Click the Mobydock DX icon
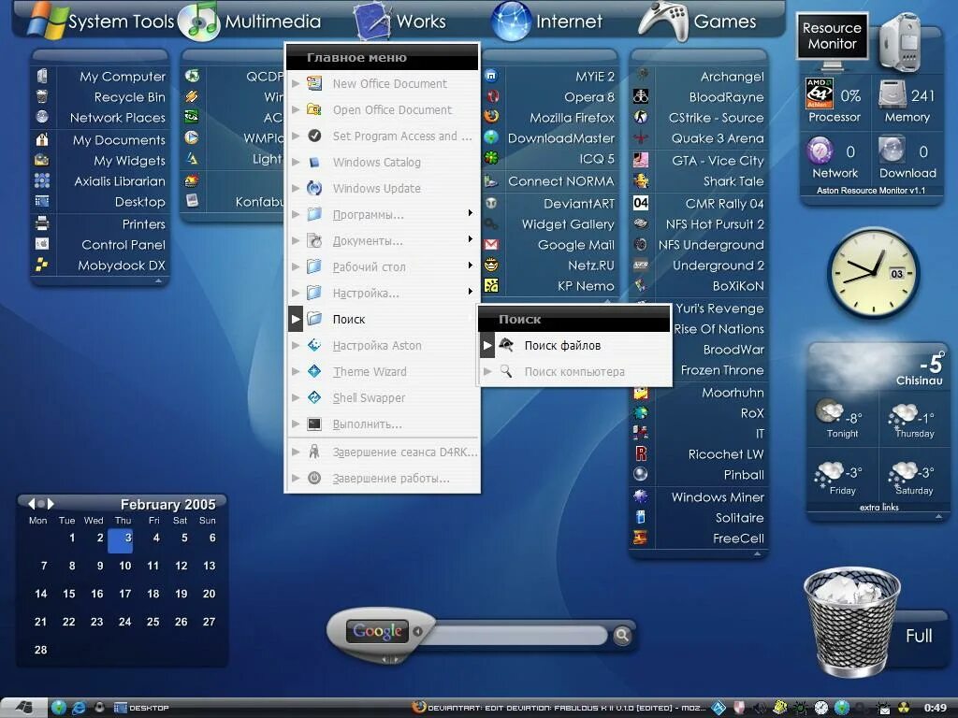The width and height of the screenshot is (958, 718). pyautogui.click(x=42, y=265)
